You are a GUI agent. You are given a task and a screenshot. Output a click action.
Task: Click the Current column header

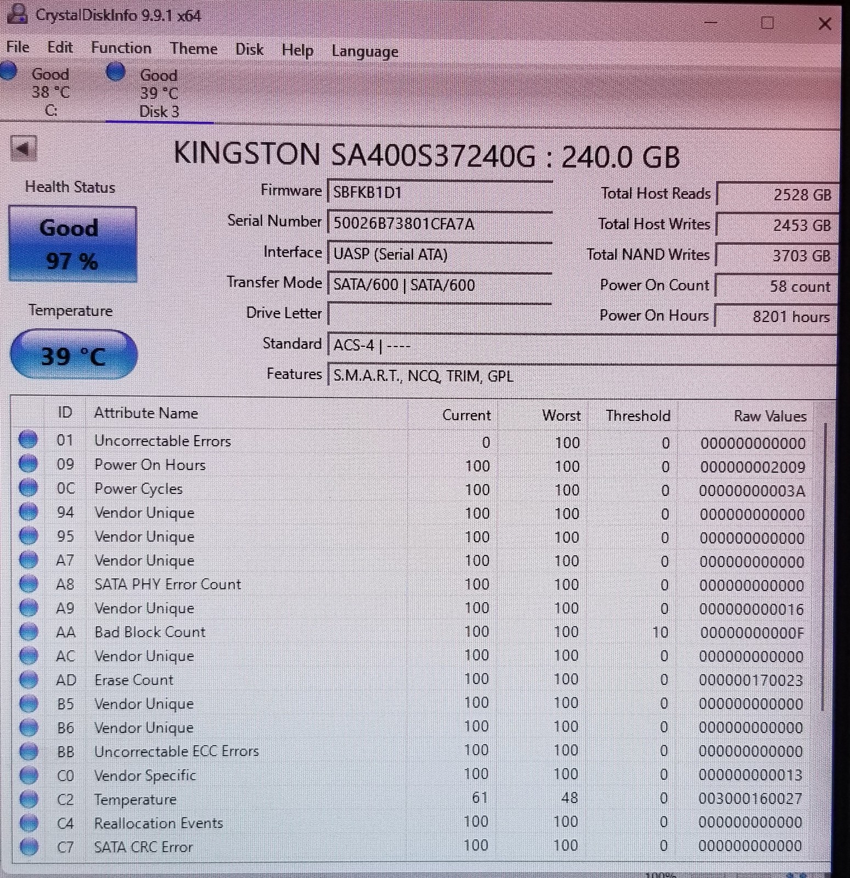coord(454,415)
